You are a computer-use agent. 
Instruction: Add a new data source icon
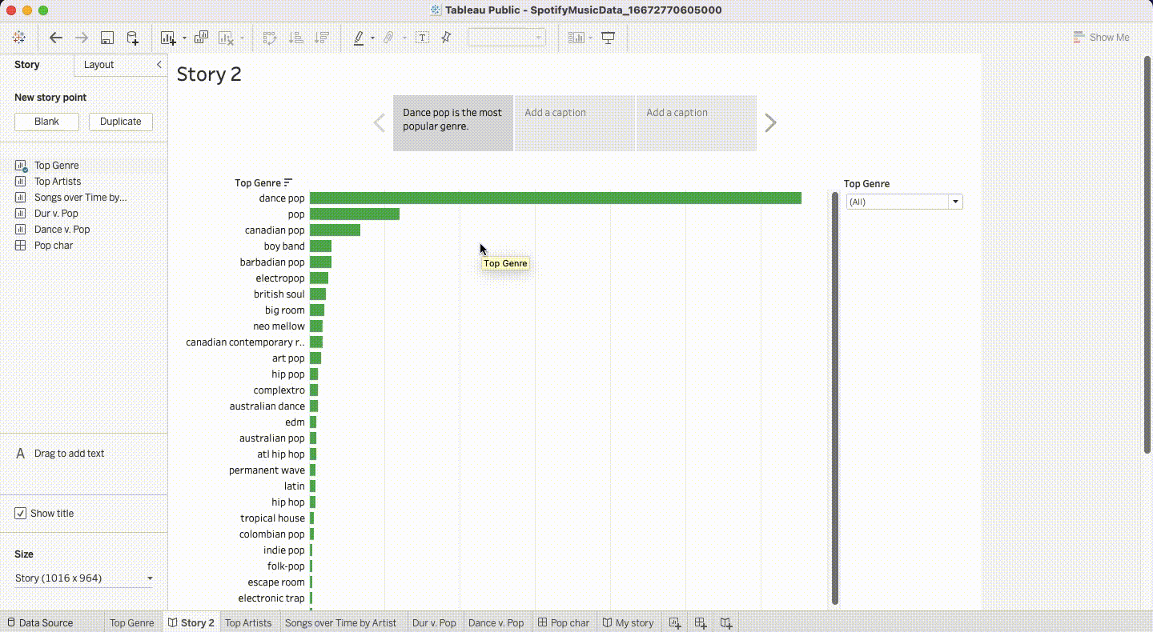point(133,38)
